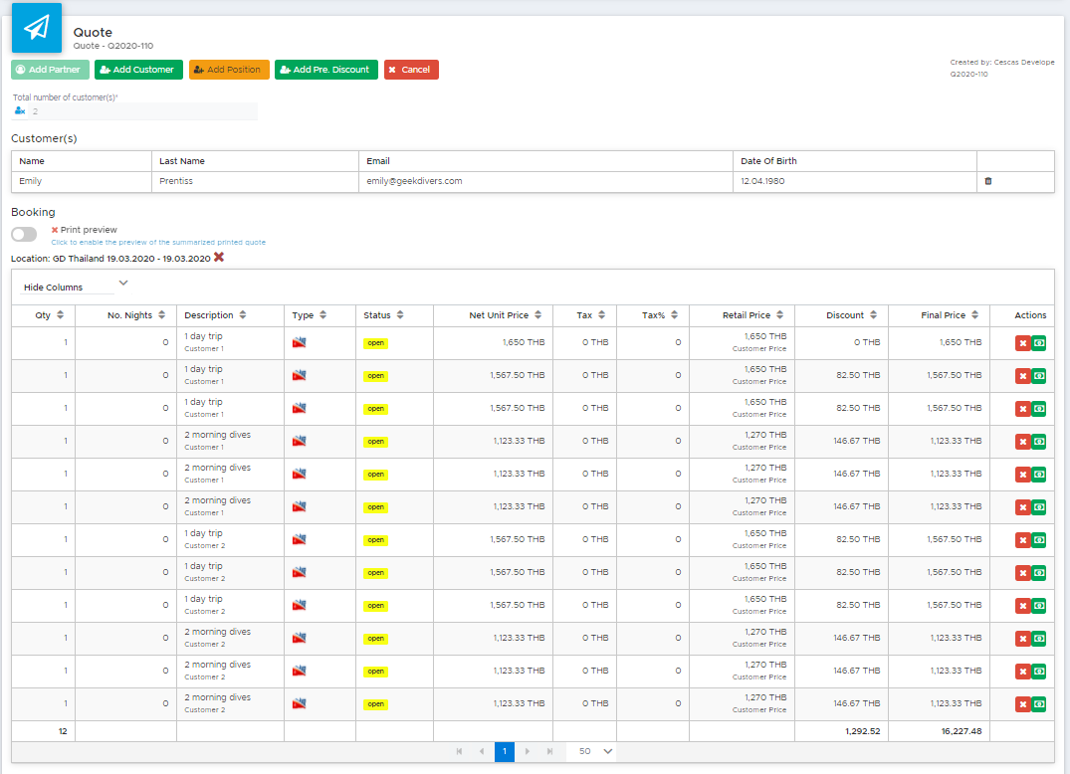Go to the first page of results

click(459, 751)
